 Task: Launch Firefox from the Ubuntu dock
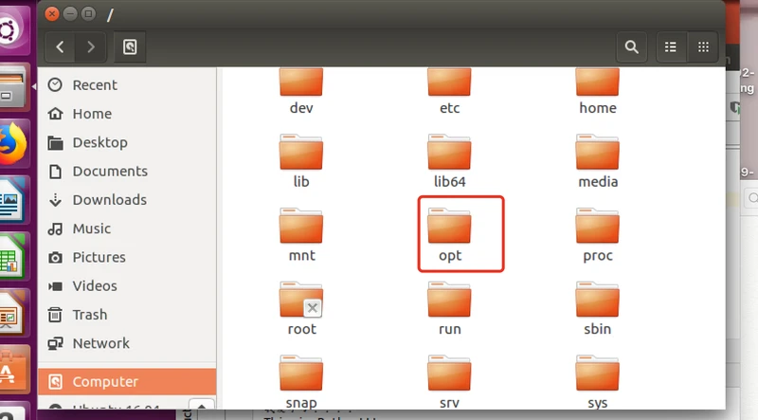coord(13,144)
